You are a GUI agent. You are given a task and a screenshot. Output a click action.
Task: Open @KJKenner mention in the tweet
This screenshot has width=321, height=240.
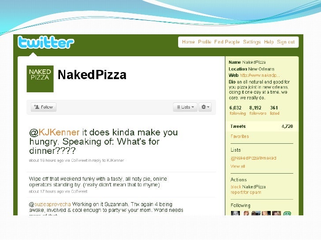54,132
